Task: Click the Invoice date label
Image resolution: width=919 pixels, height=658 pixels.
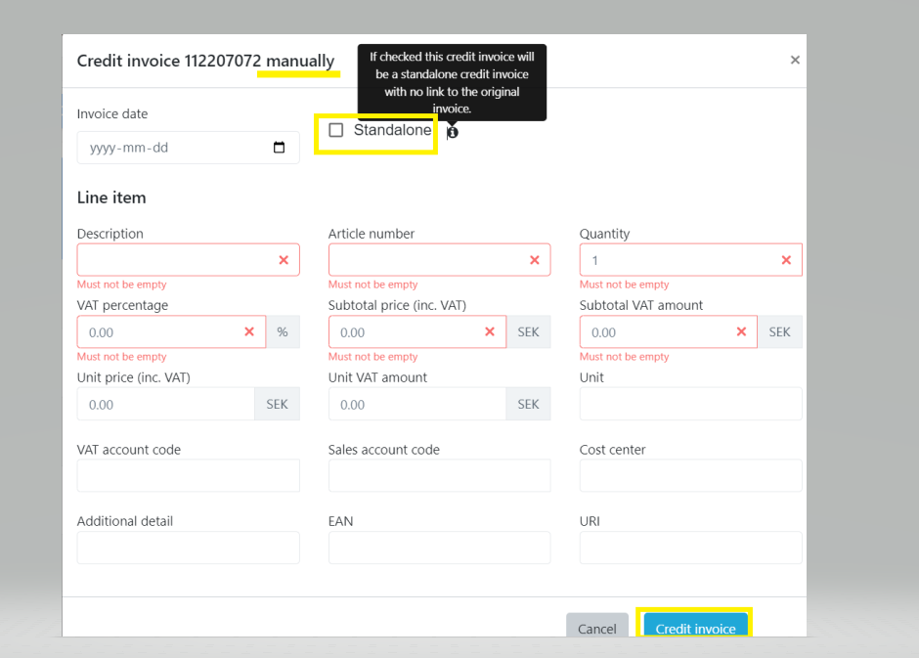Action: tap(112, 113)
